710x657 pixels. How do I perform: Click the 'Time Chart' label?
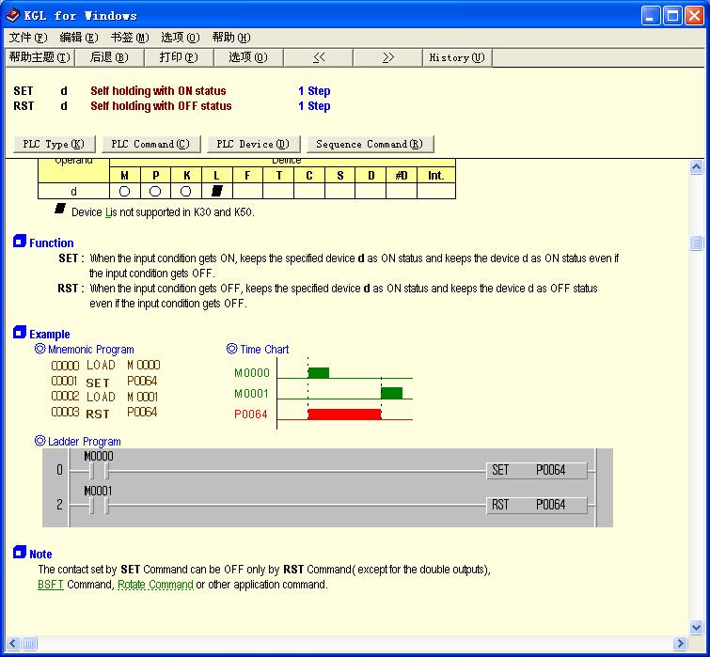coord(264,350)
